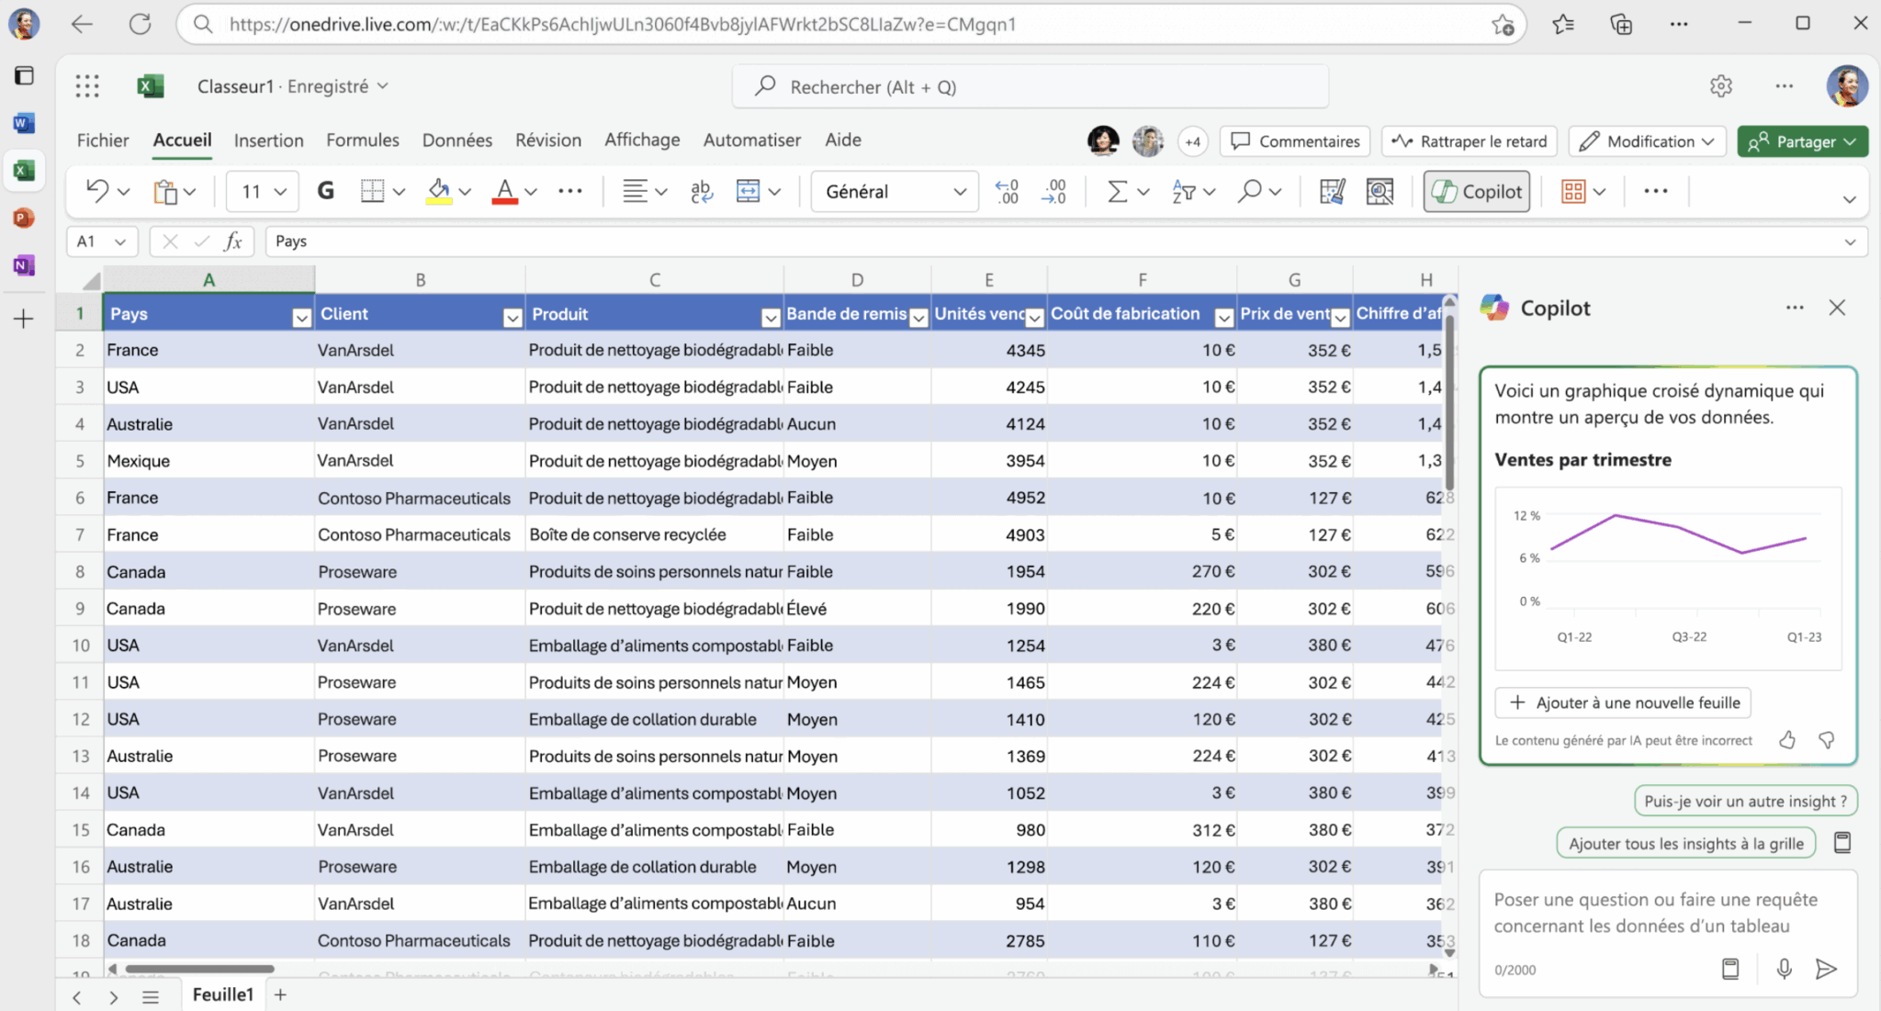1881x1011 pixels.
Task: Open the Client column filter dropdown
Action: pos(512,318)
